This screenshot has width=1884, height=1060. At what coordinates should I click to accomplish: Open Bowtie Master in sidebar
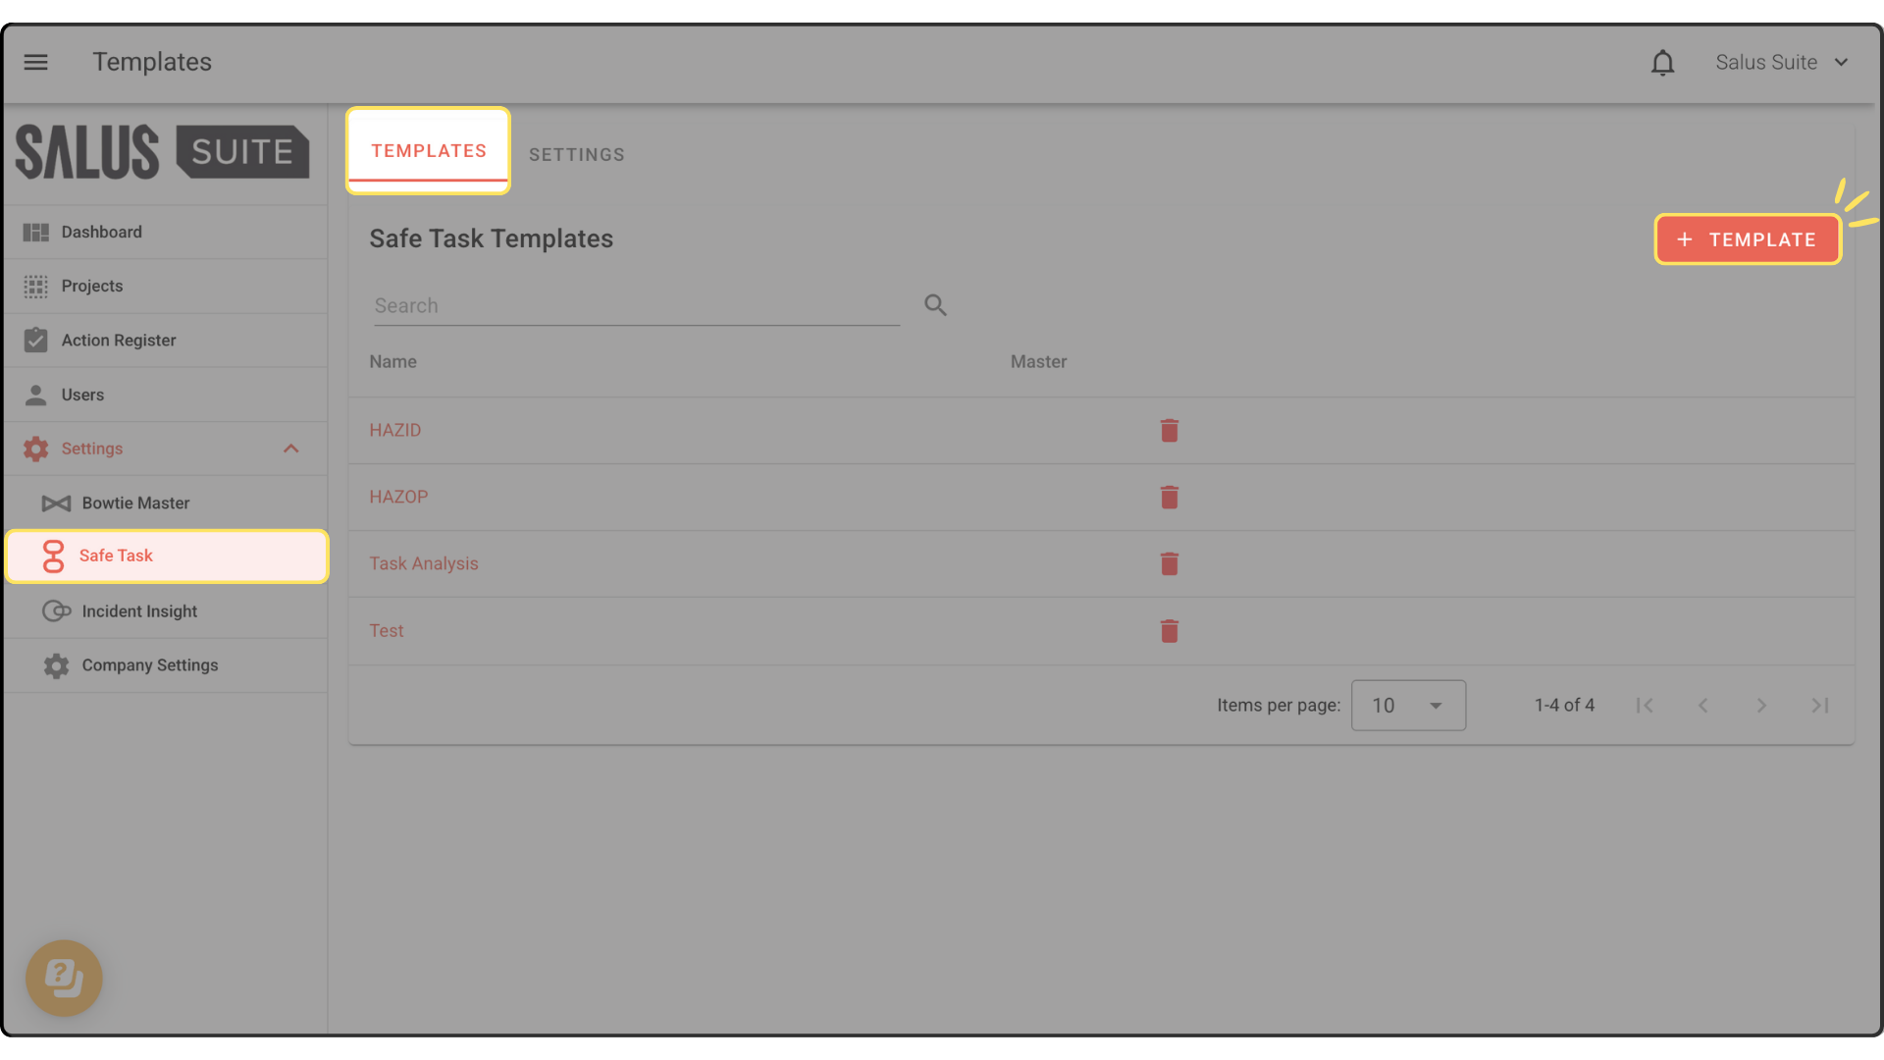point(135,503)
